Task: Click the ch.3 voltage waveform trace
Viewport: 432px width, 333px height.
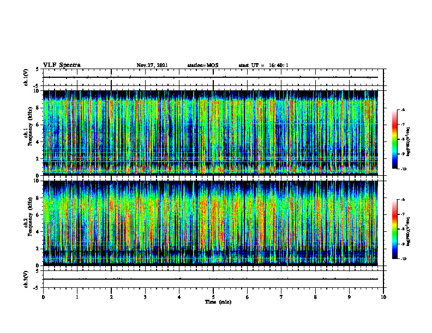Action: [211, 279]
